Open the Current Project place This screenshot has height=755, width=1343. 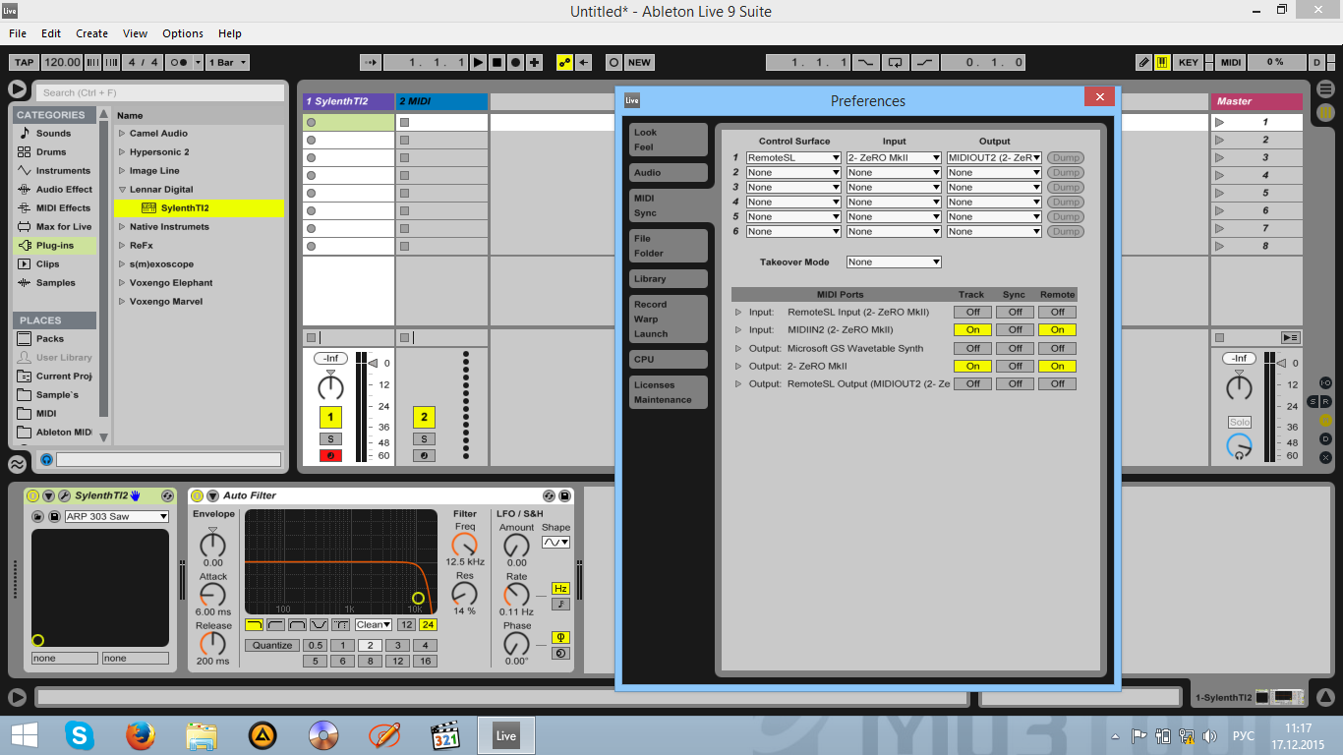54,377
